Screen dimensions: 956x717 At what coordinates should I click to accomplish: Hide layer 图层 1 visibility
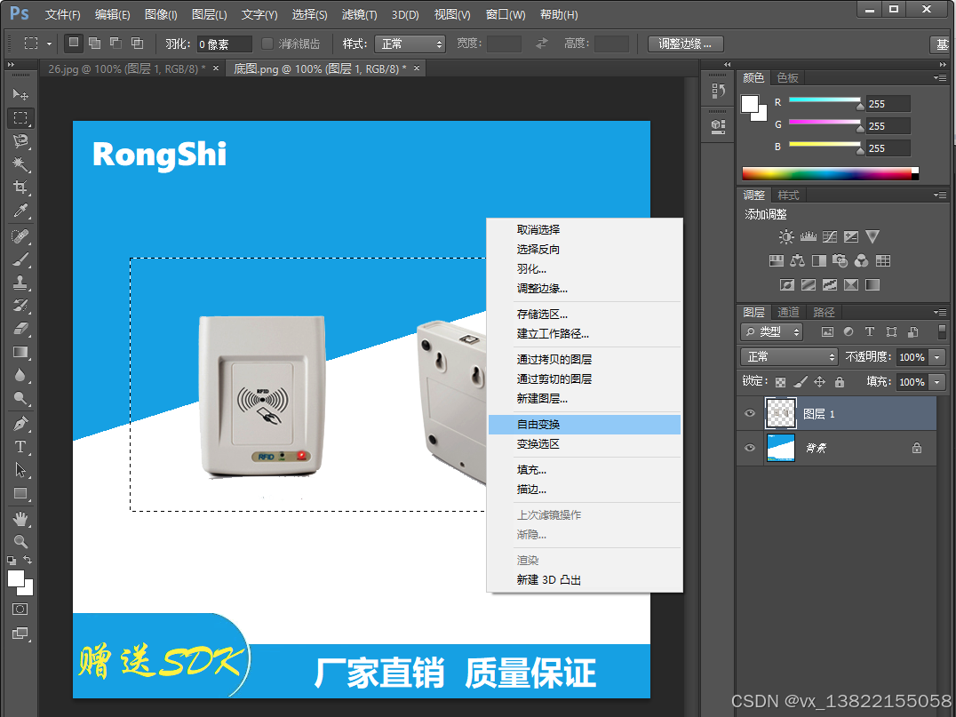pyautogui.click(x=750, y=413)
